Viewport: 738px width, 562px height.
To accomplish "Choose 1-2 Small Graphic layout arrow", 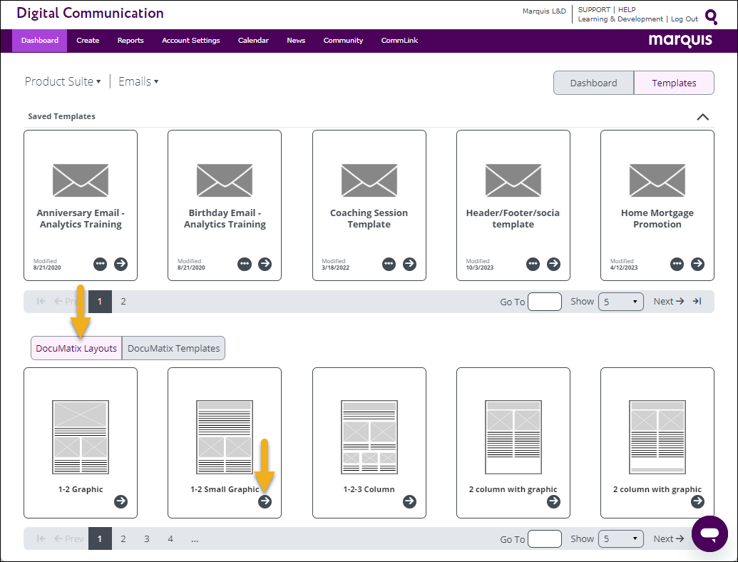I will [265, 502].
